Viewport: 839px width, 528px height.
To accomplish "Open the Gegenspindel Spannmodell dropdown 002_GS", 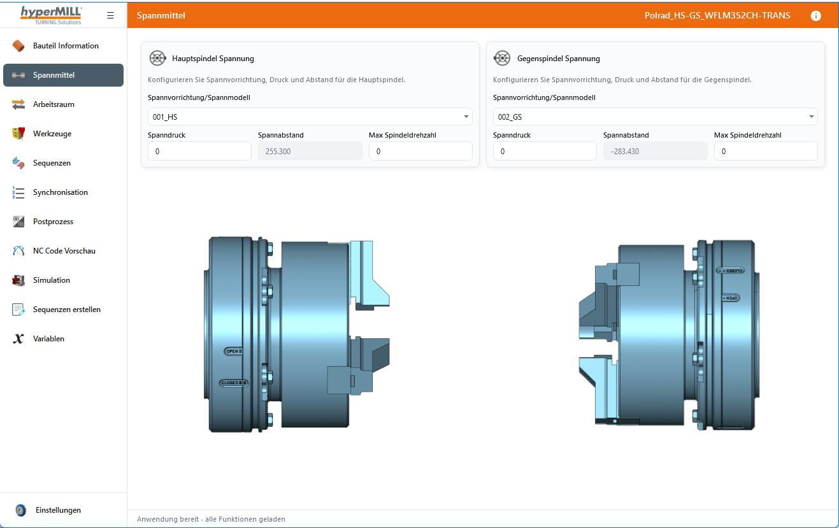I will [x=655, y=117].
